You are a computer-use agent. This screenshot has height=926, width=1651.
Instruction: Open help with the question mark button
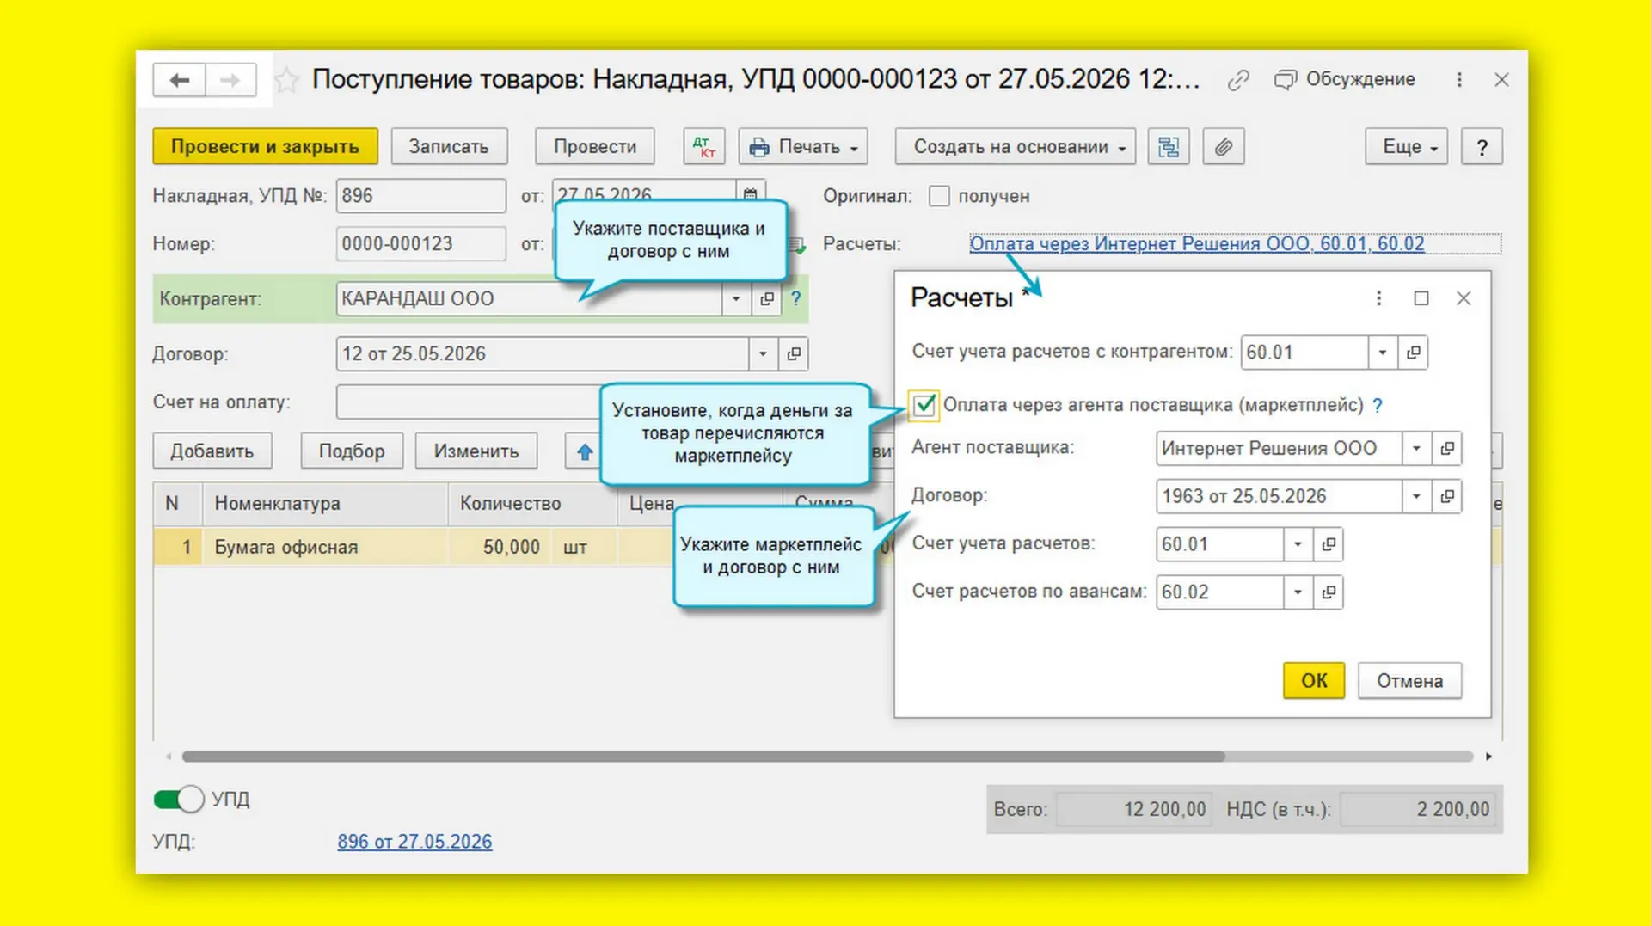1482,147
